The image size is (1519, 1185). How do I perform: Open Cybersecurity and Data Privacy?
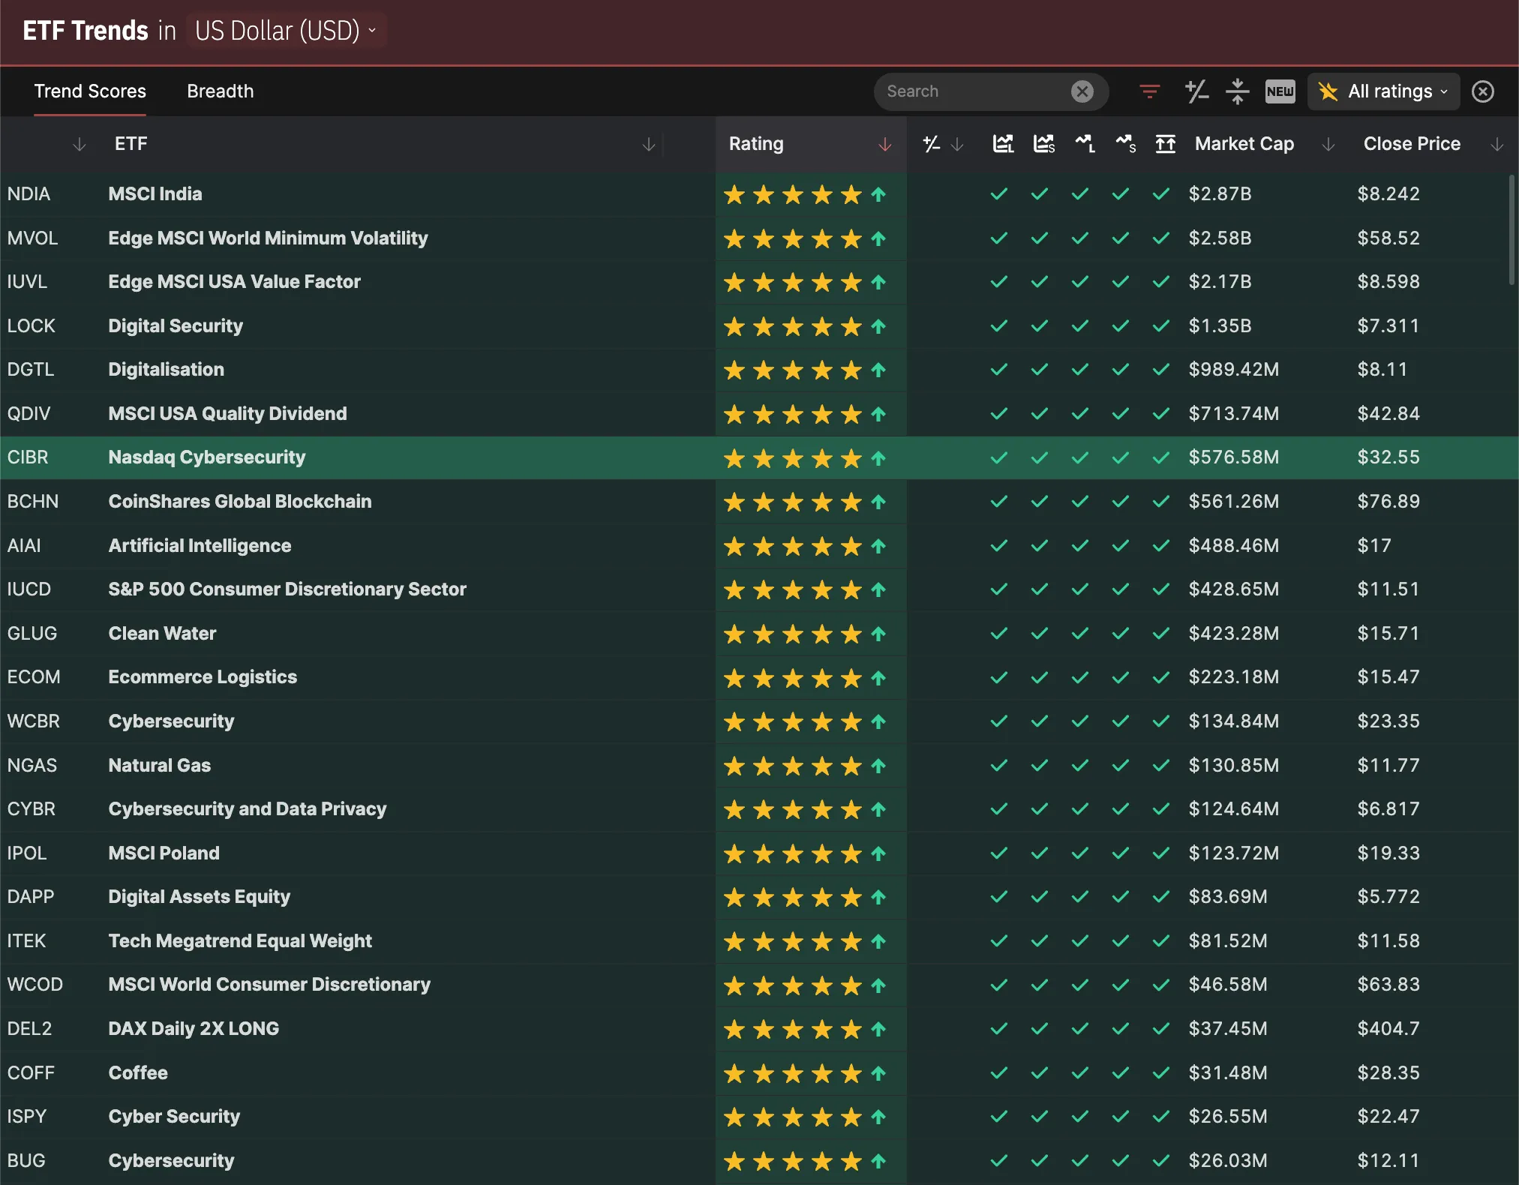248,809
